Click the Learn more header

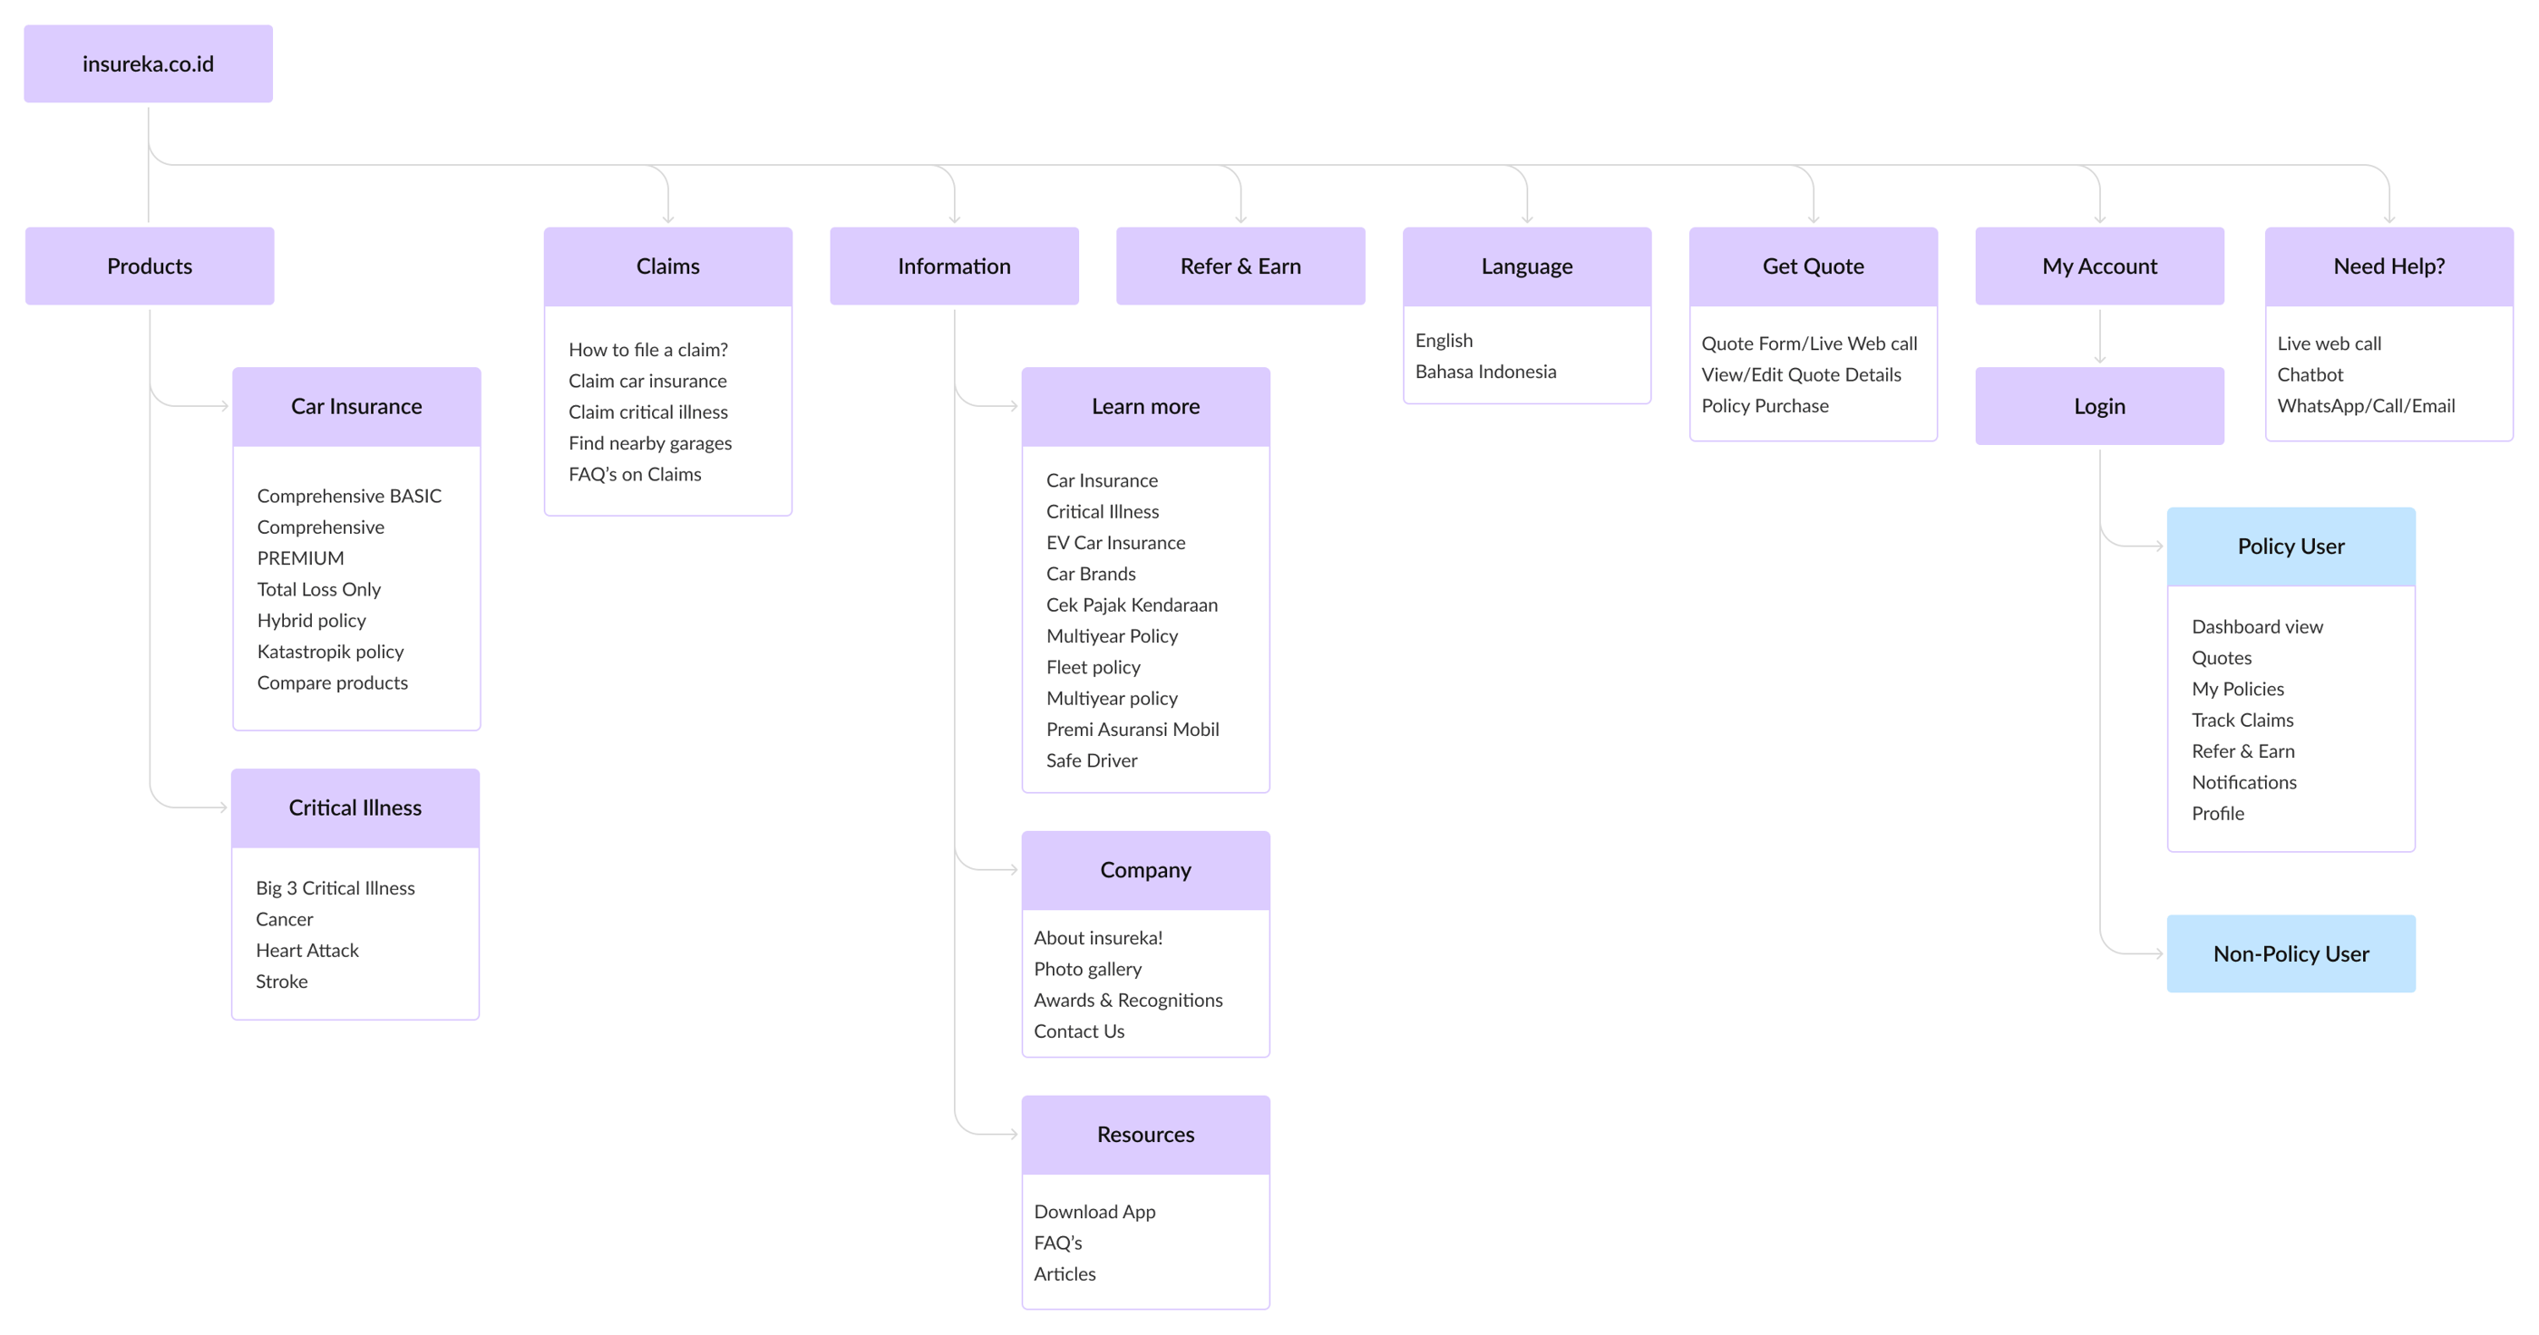1145,406
